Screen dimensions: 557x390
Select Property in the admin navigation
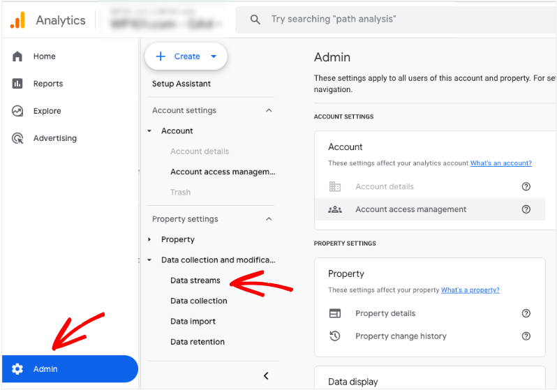(x=178, y=239)
